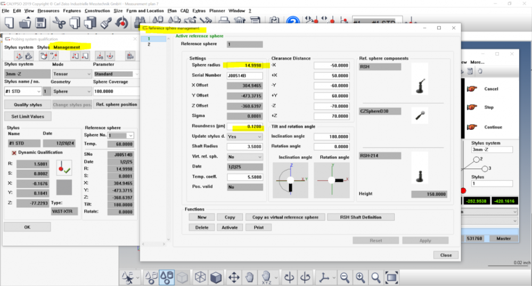Screen dimensions: 532x286
Task: Click the Qualify stylus button
Action: [28, 105]
